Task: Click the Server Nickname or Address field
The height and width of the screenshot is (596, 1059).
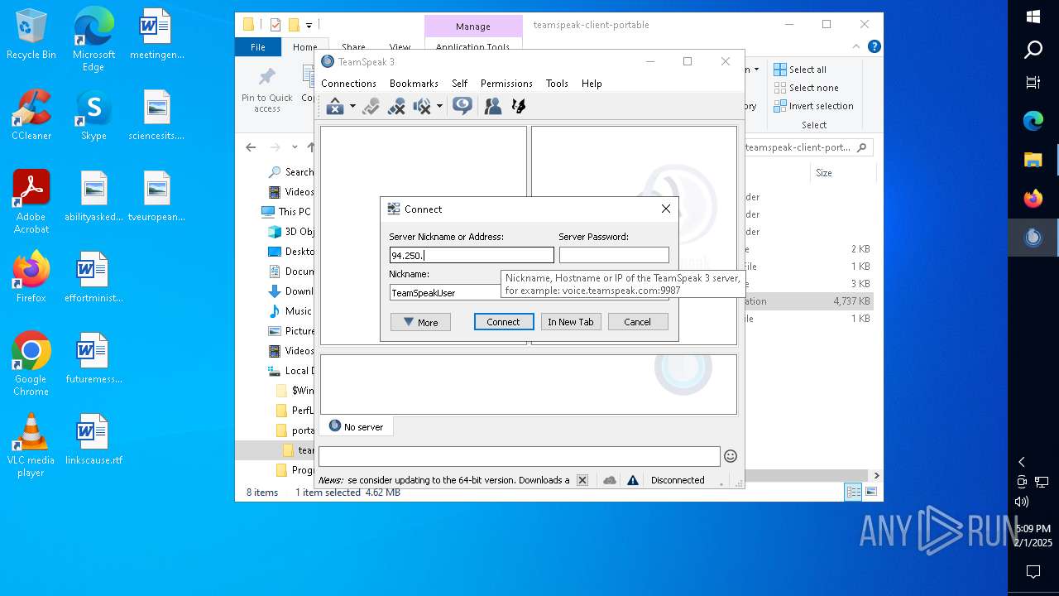Action: click(472, 255)
